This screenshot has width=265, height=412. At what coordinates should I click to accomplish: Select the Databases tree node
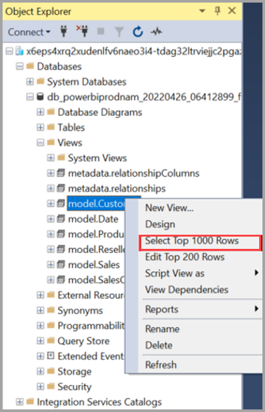[x=59, y=66]
